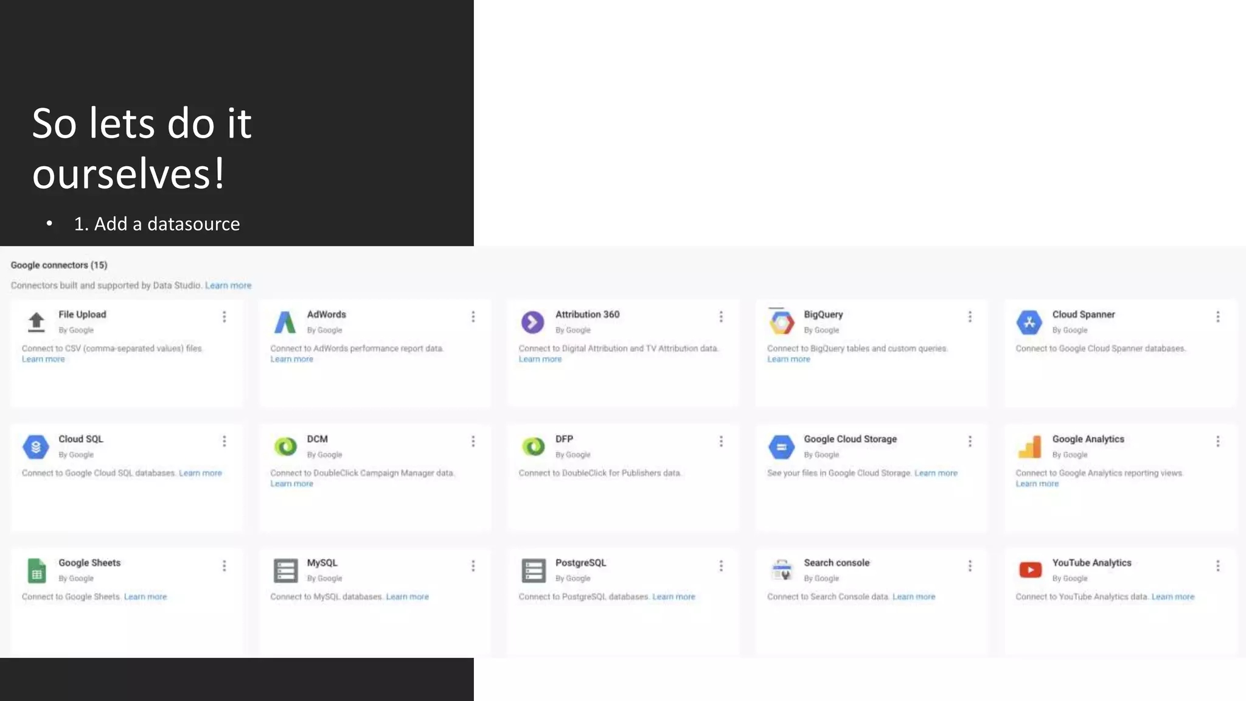1246x701 pixels.
Task: Open more options for BigQuery card
Action: [x=970, y=316]
